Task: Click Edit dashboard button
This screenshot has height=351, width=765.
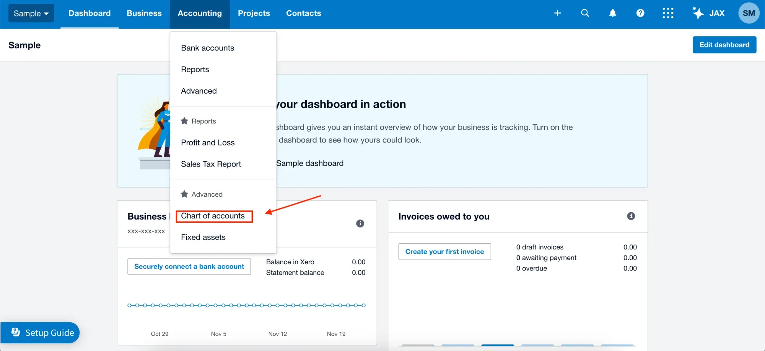Action: point(724,45)
